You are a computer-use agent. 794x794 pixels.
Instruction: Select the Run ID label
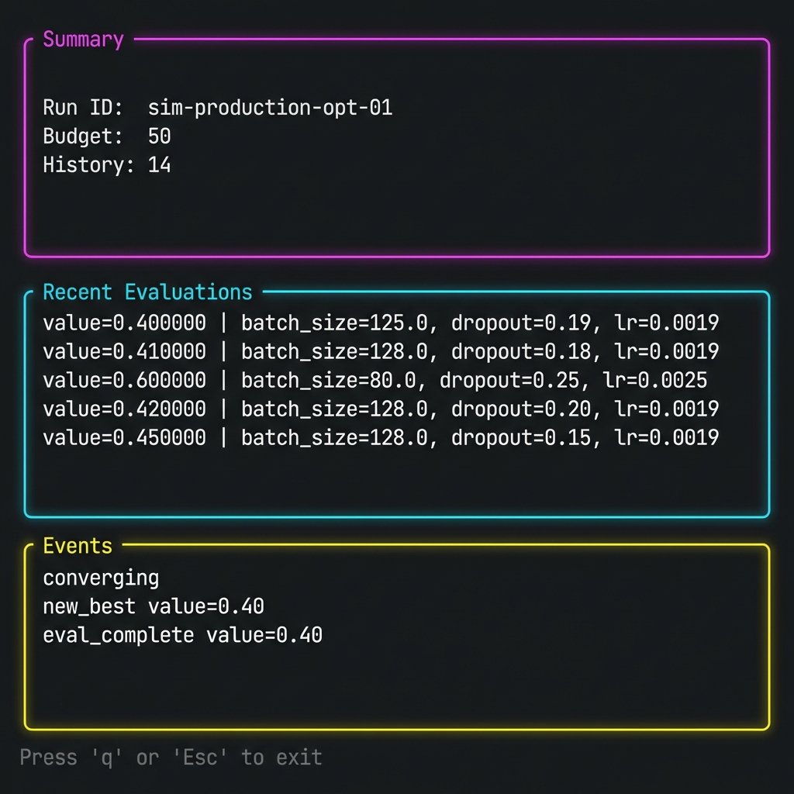pos(85,108)
